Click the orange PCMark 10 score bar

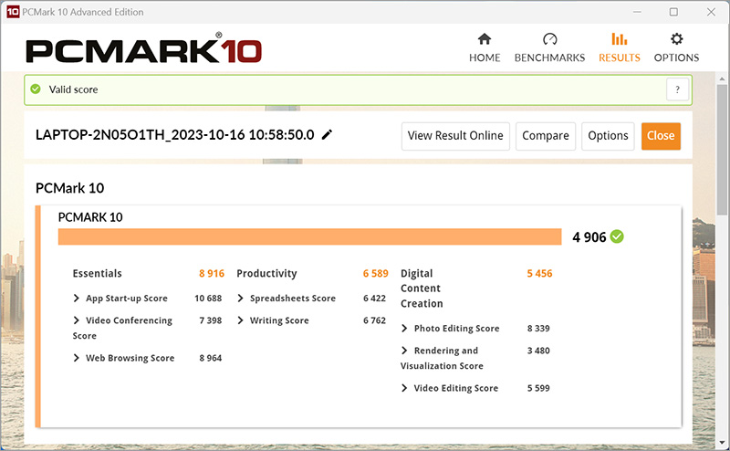(x=309, y=236)
